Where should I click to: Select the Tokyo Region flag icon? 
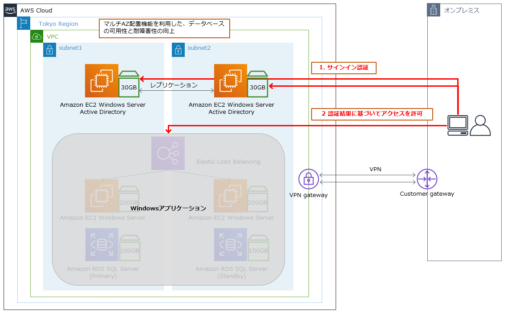[24, 24]
